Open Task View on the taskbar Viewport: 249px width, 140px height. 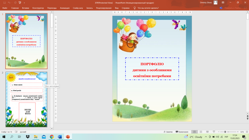click(x=19, y=137)
